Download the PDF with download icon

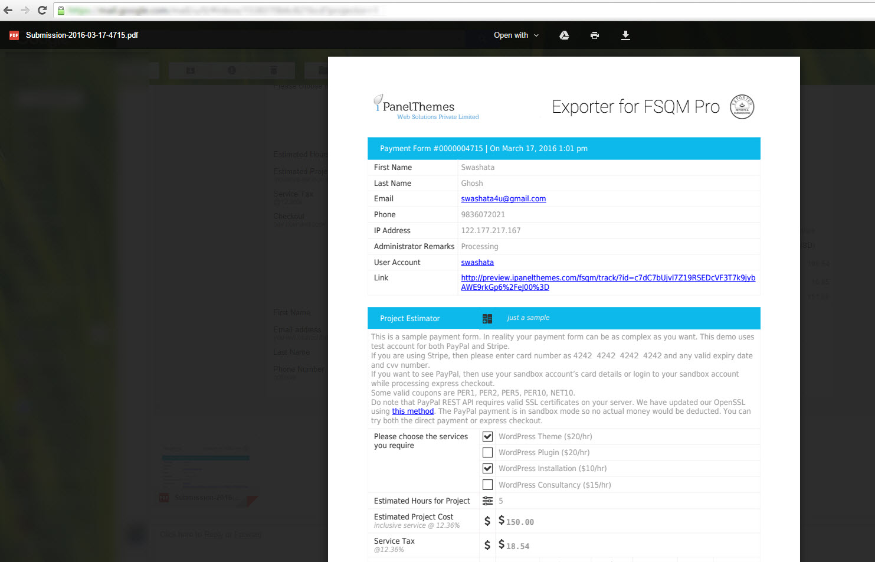625,35
